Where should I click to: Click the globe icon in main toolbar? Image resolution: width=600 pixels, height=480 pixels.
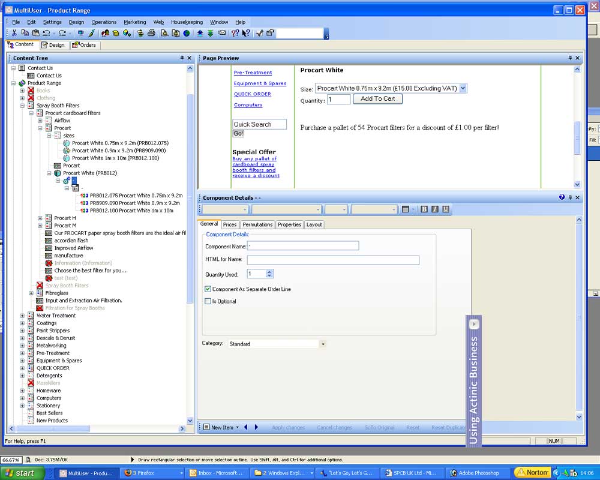click(x=187, y=33)
